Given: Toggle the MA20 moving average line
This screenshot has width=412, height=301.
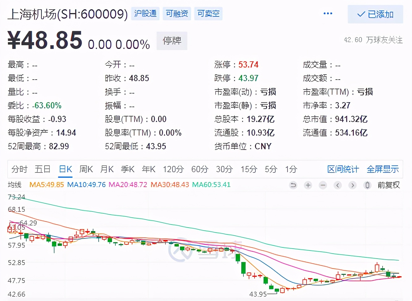Looking at the screenshot, I should click(x=128, y=185).
